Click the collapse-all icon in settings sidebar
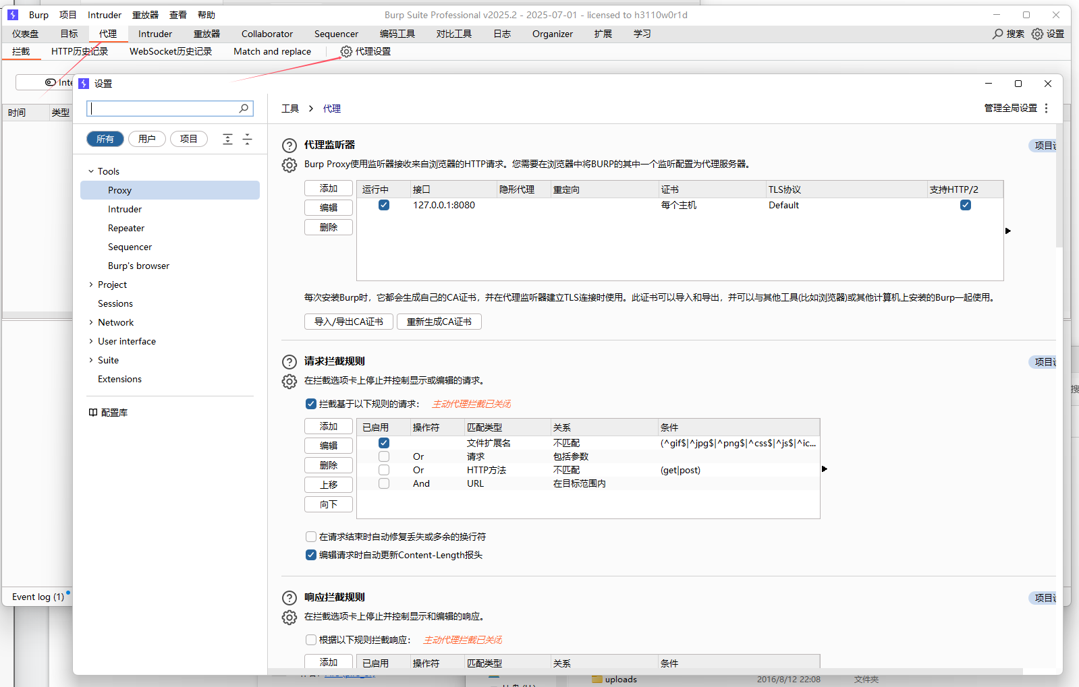The height and width of the screenshot is (687, 1079). (247, 139)
